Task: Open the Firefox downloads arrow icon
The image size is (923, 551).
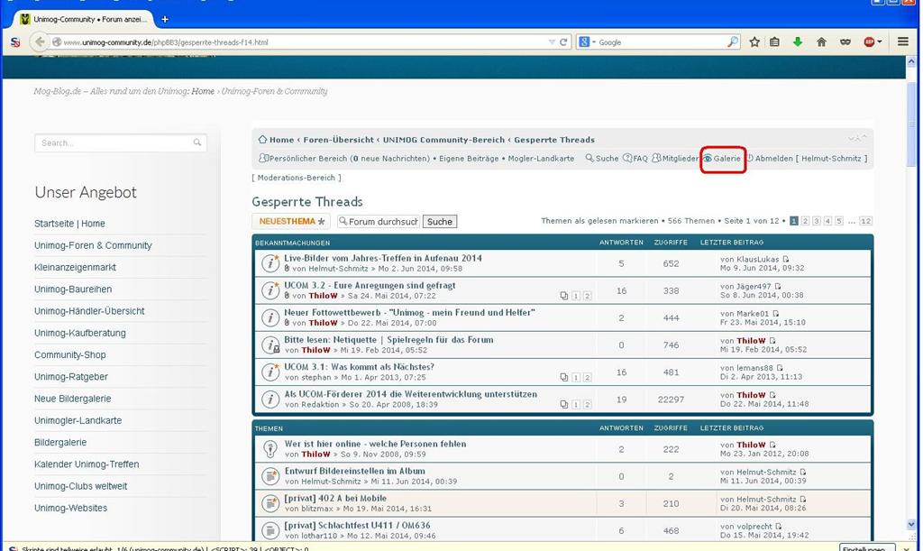Action: click(x=797, y=41)
